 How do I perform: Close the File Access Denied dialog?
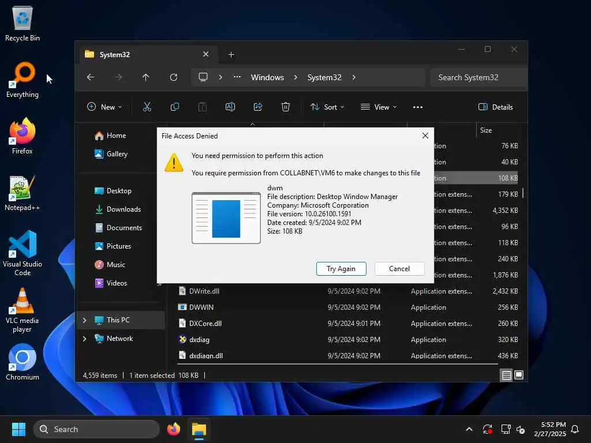point(425,136)
